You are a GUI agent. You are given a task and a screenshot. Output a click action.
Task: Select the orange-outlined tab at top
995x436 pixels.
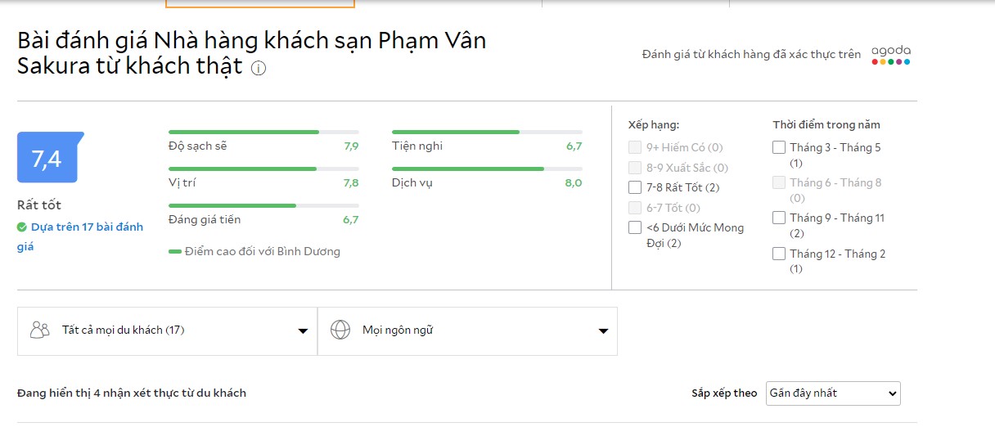(x=260, y=4)
